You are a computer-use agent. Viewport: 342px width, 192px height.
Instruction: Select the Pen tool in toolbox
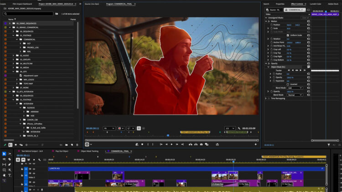(10, 165)
